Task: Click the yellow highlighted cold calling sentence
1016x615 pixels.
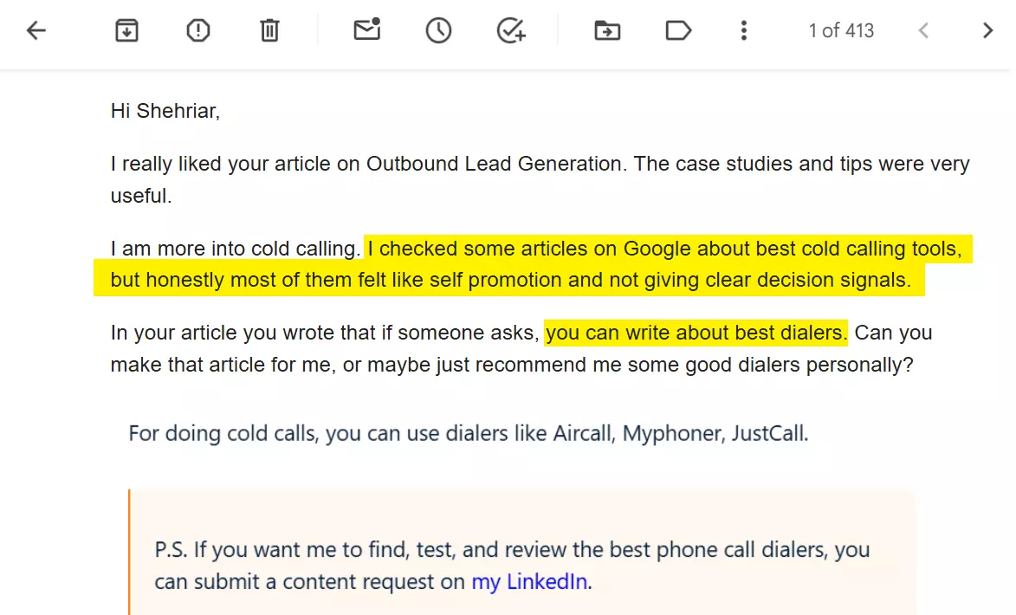Action: pos(533,264)
